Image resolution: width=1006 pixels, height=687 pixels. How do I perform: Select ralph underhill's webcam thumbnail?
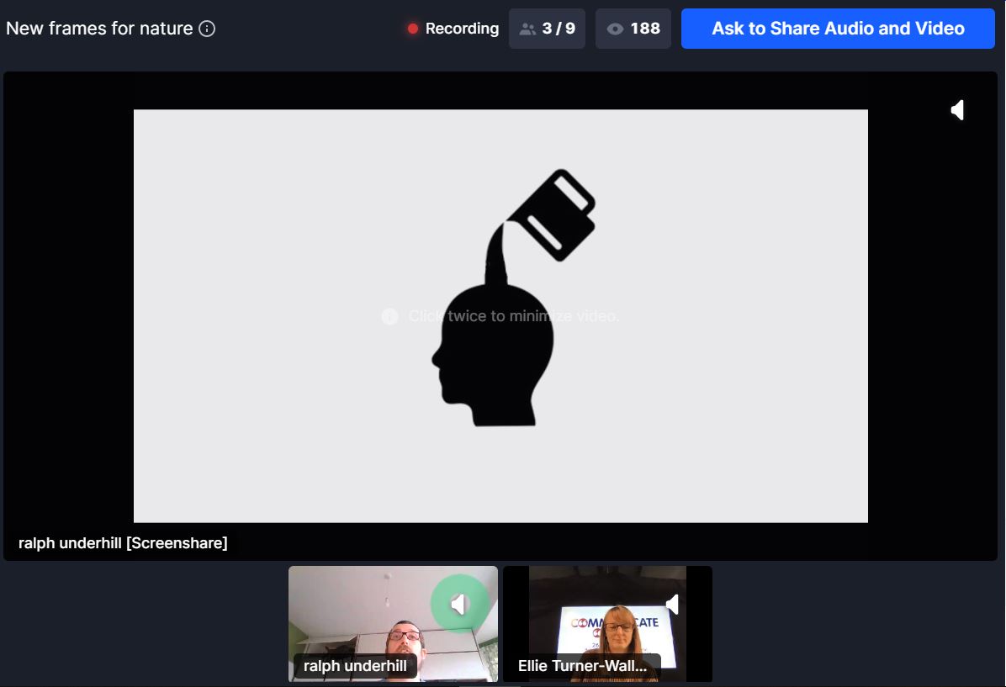393,623
